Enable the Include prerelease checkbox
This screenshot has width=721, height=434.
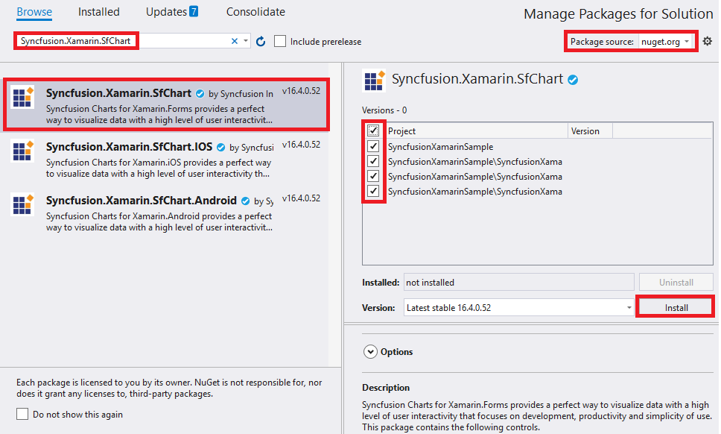(280, 42)
